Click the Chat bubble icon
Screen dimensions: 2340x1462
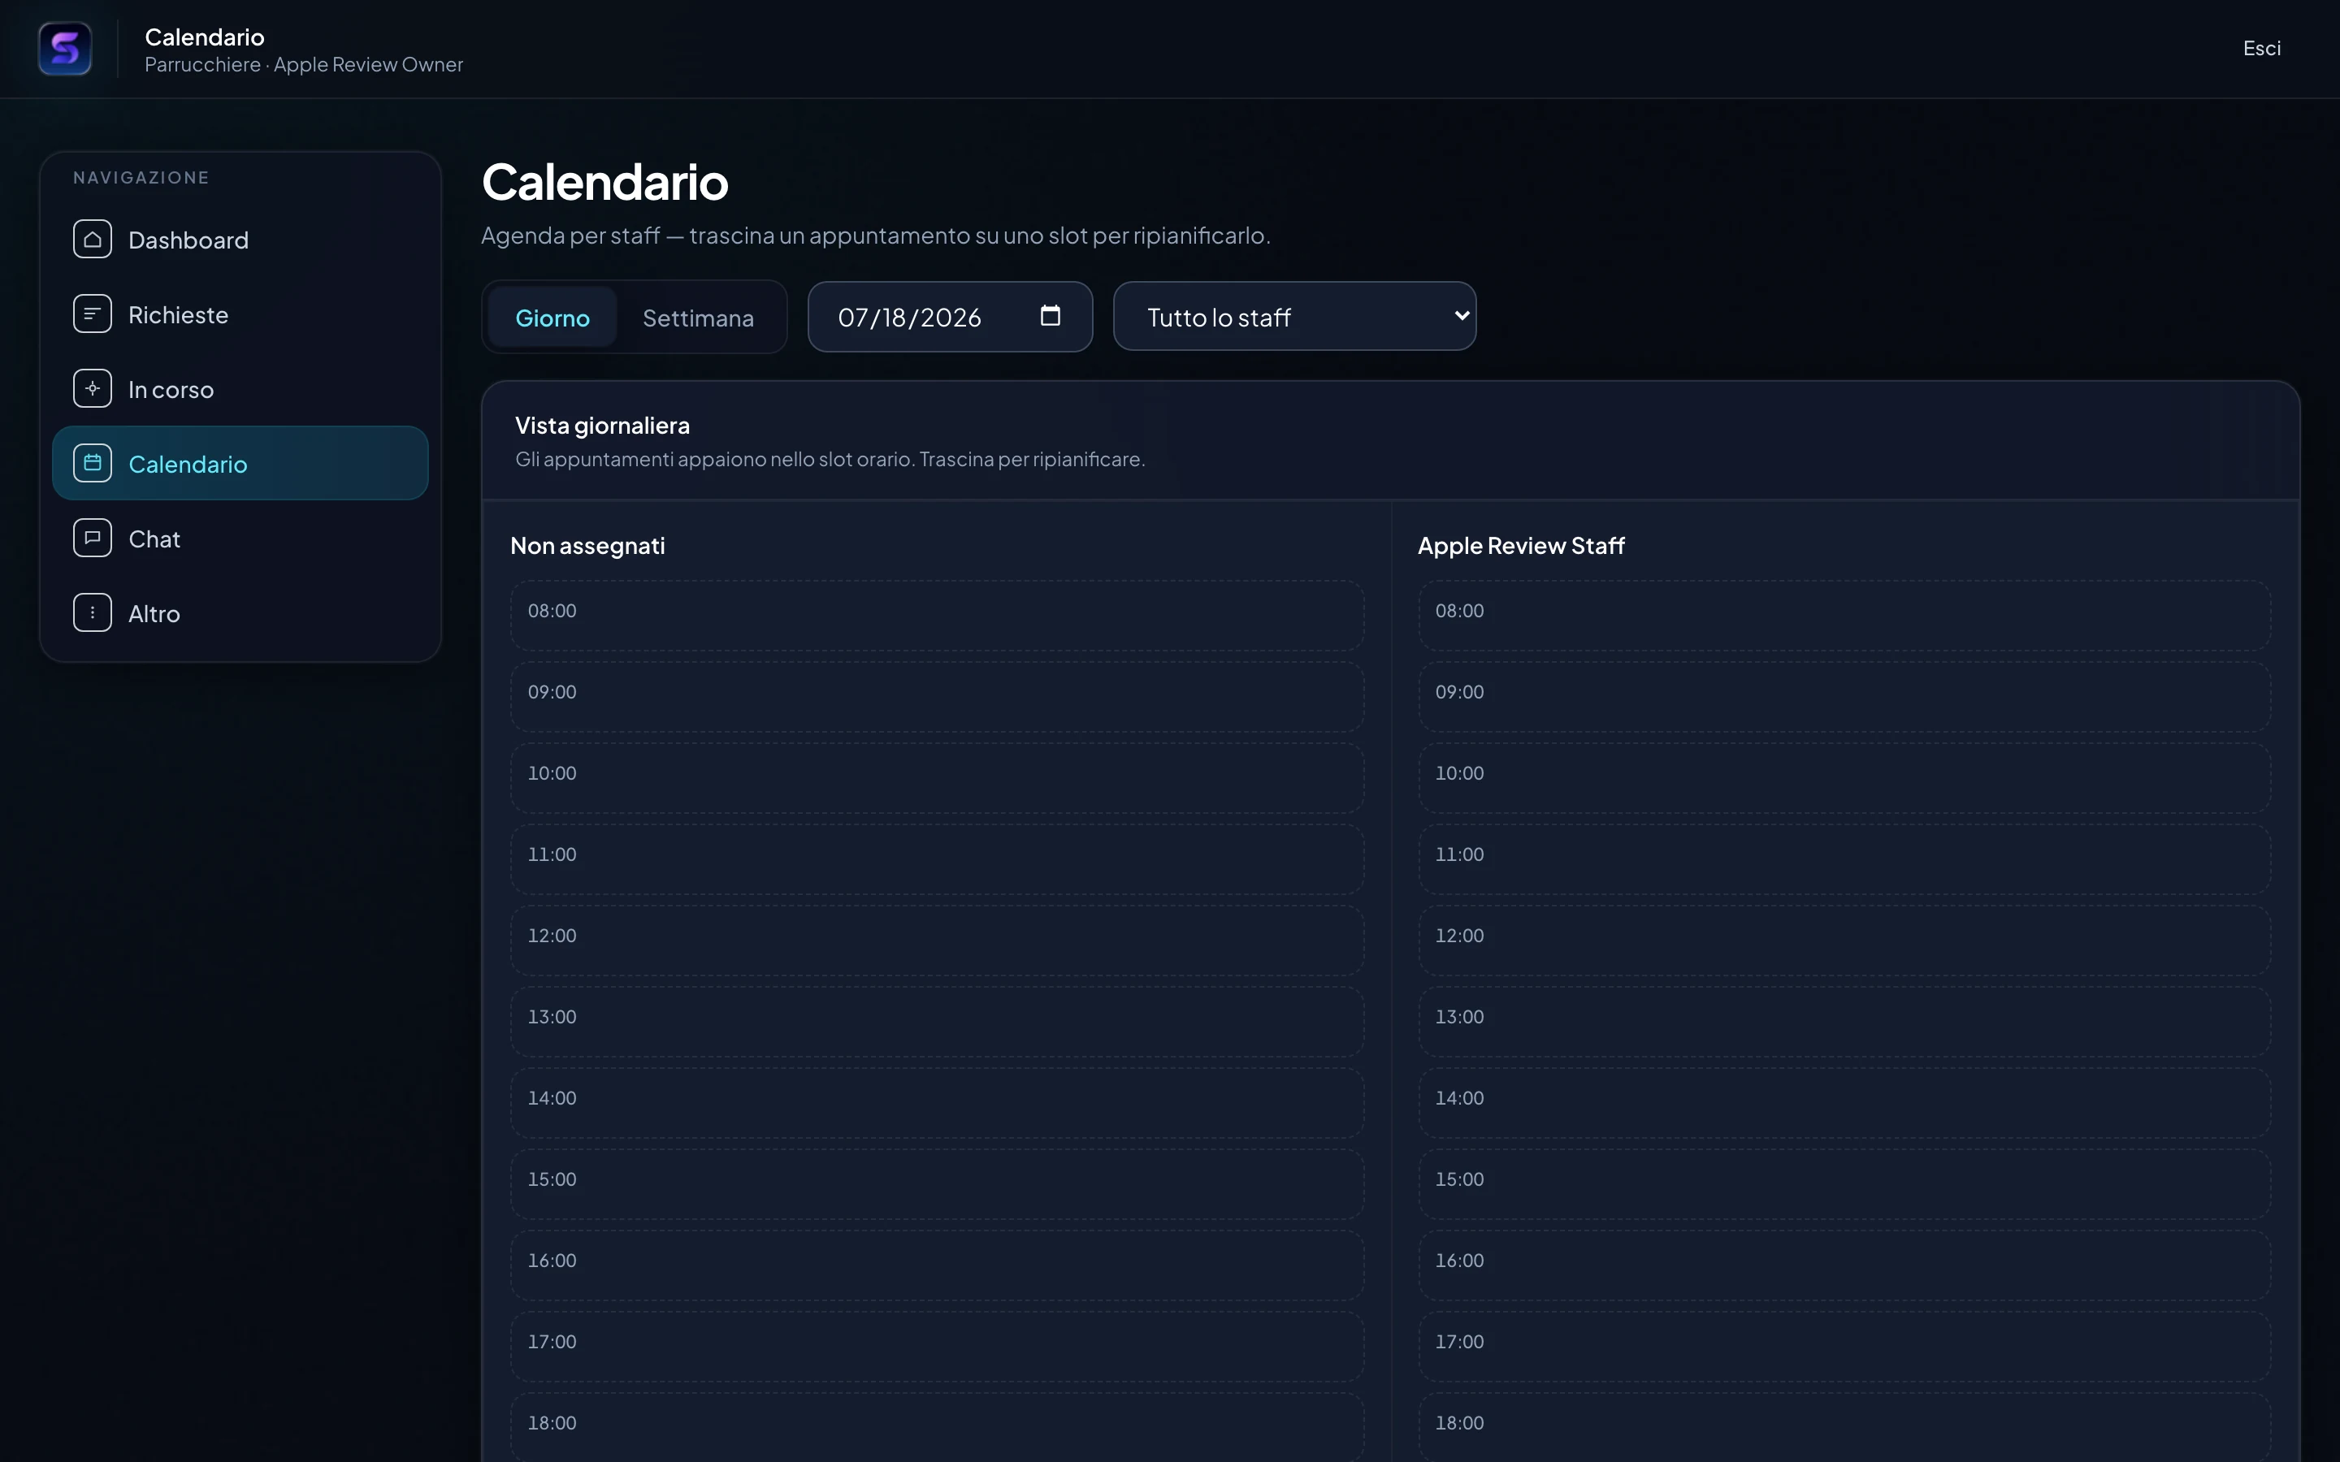point(93,538)
